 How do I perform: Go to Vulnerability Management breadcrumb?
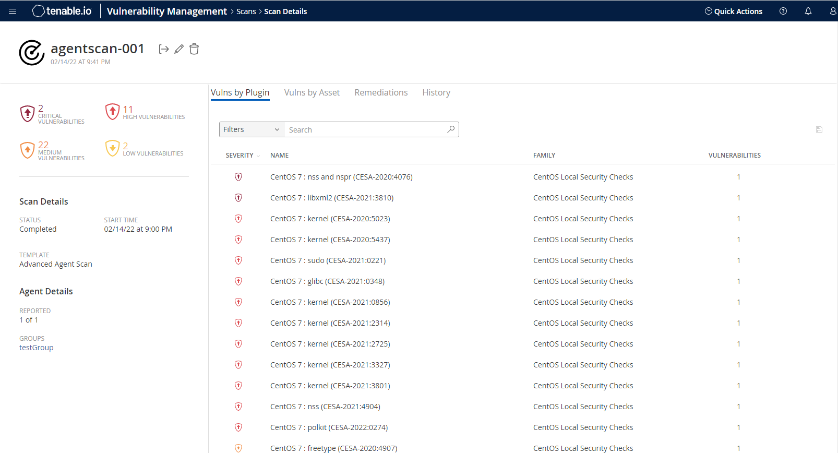pyautogui.click(x=167, y=11)
